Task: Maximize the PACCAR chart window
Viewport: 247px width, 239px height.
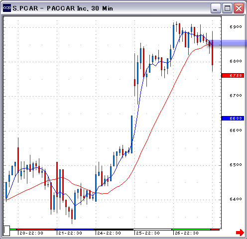Action: (x=227, y=8)
